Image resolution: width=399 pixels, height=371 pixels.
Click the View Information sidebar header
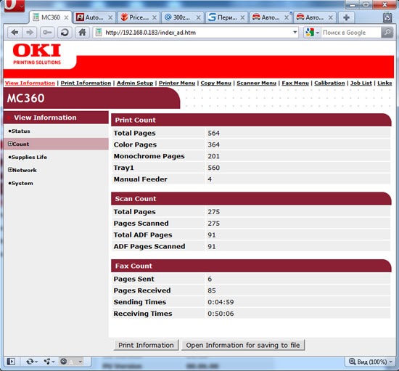click(x=56, y=118)
